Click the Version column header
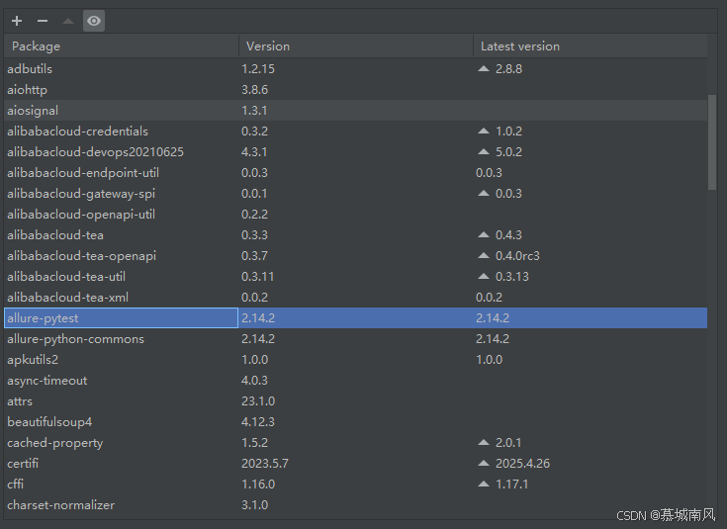727x529 pixels. pyautogui.click(x=356, y=45)
